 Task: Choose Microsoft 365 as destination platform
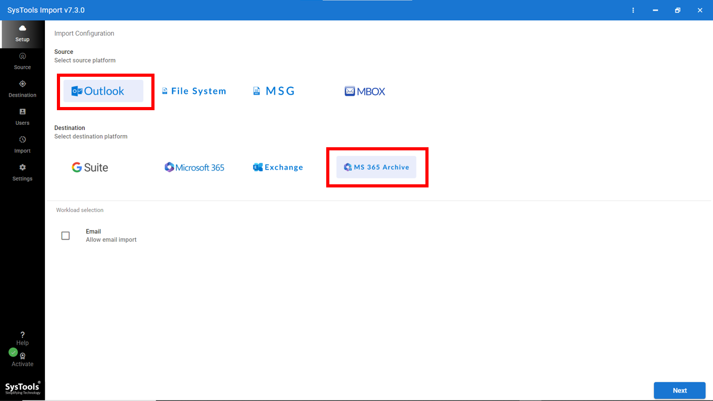(x=194, y=168)
